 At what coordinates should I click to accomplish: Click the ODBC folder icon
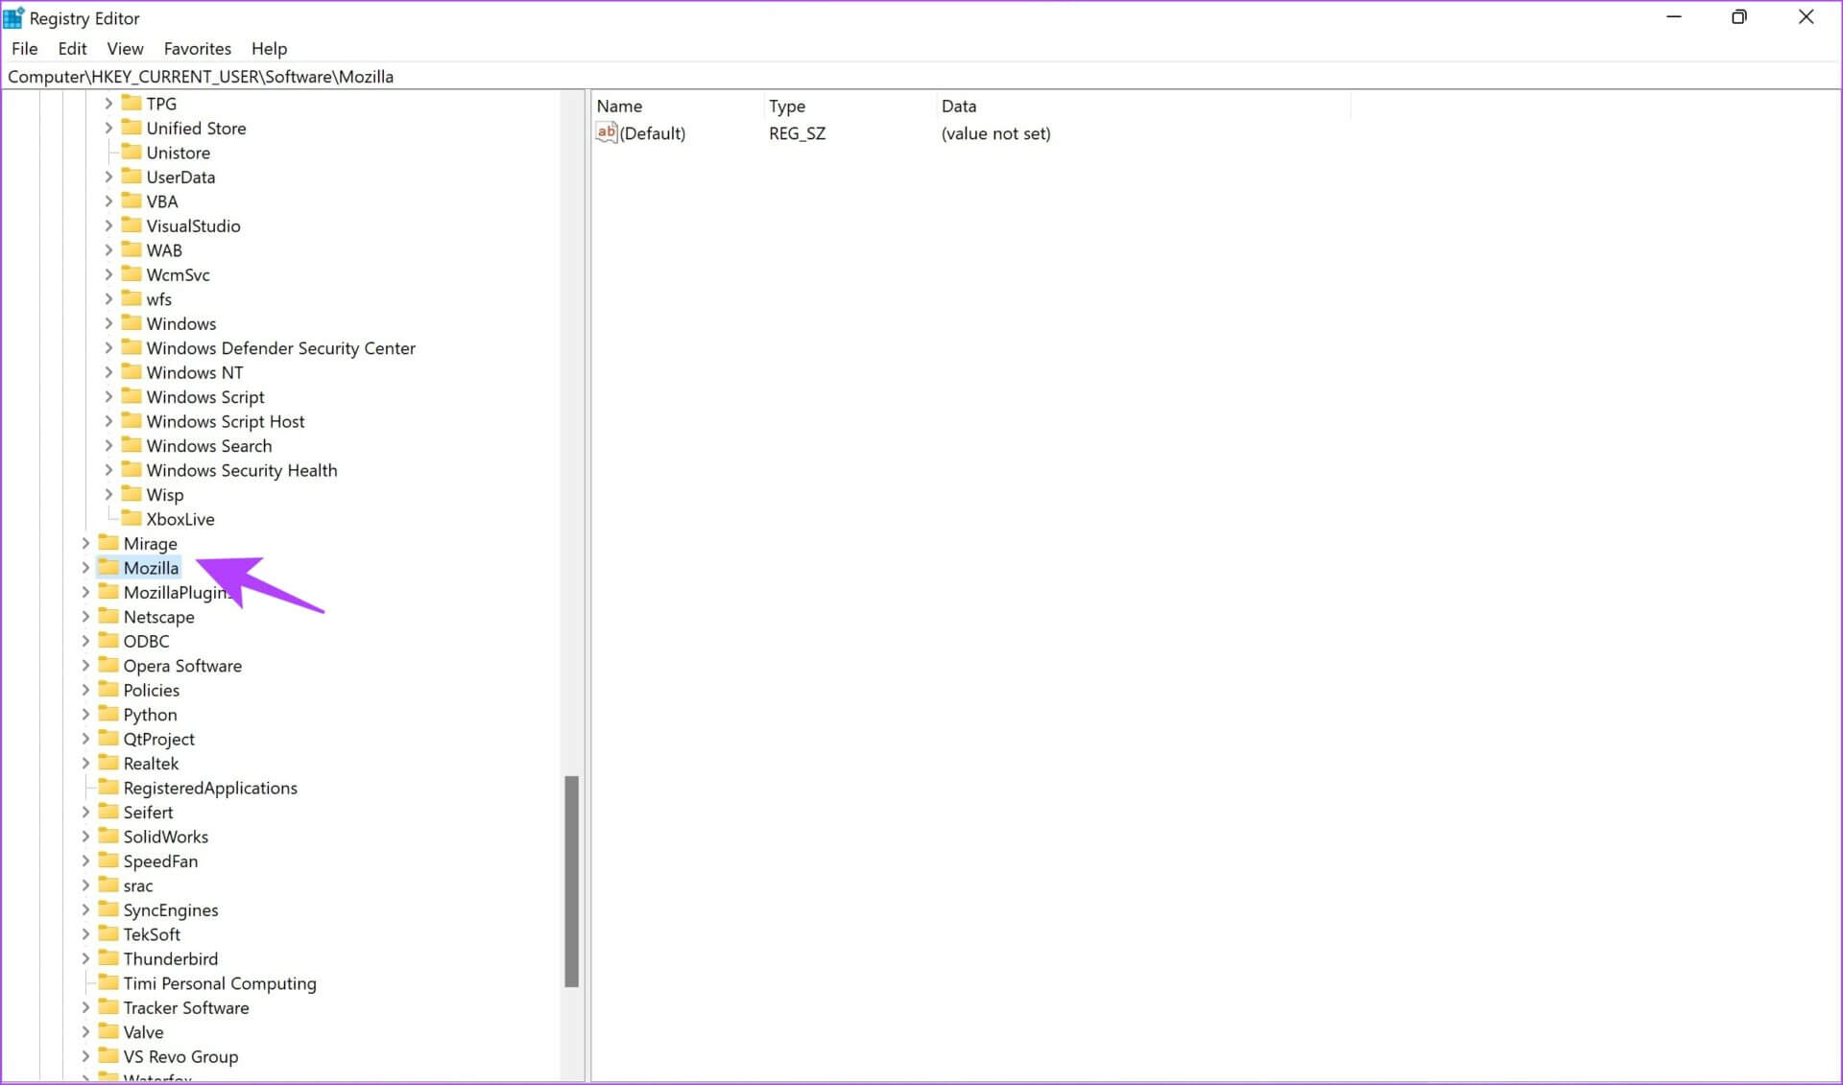click(x=108, y=641)
